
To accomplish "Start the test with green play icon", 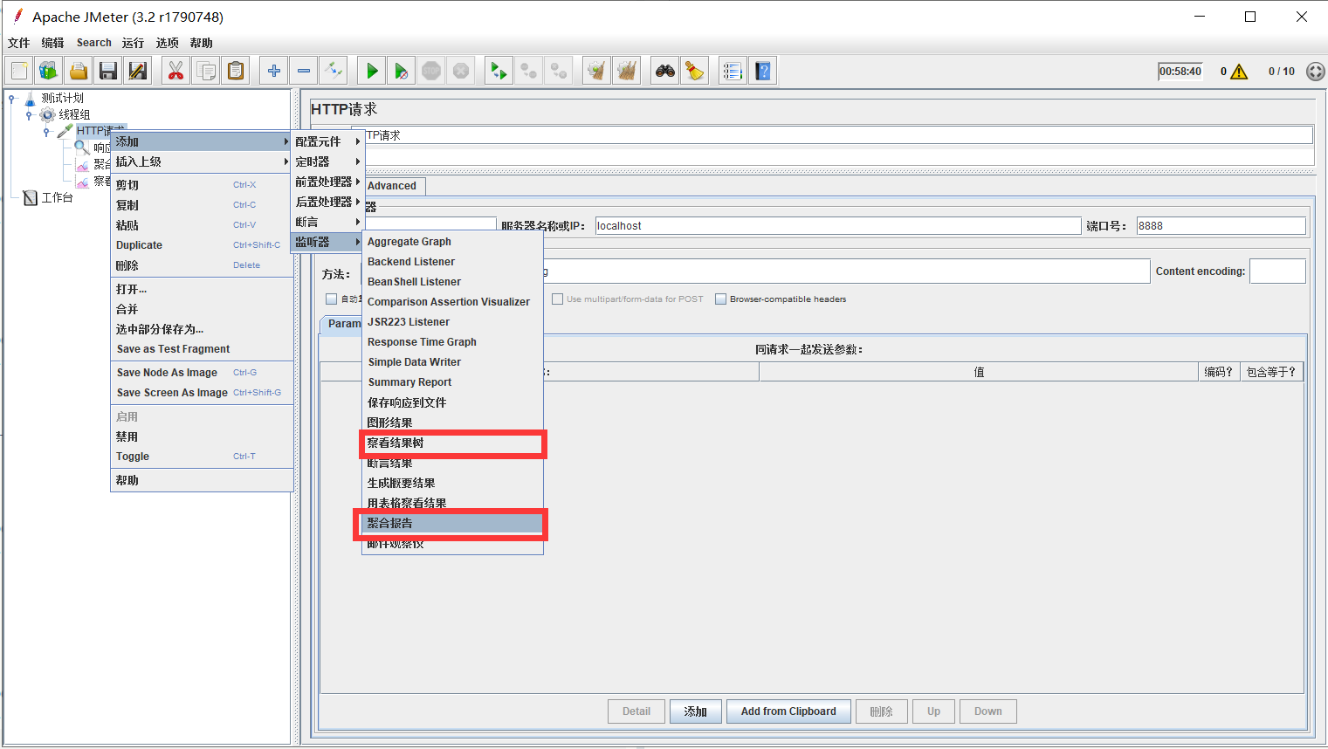I will (372, 71).
